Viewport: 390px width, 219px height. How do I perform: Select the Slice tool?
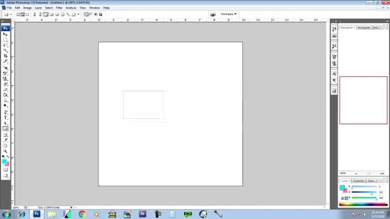[x=5, y=61]
